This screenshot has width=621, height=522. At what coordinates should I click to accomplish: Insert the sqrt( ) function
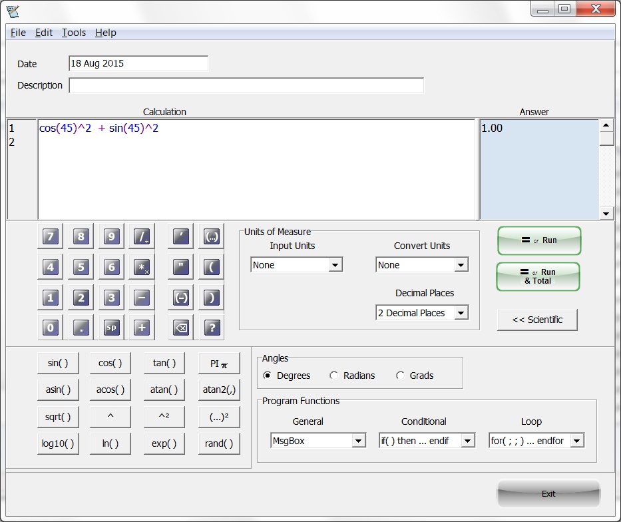(58, 417)
